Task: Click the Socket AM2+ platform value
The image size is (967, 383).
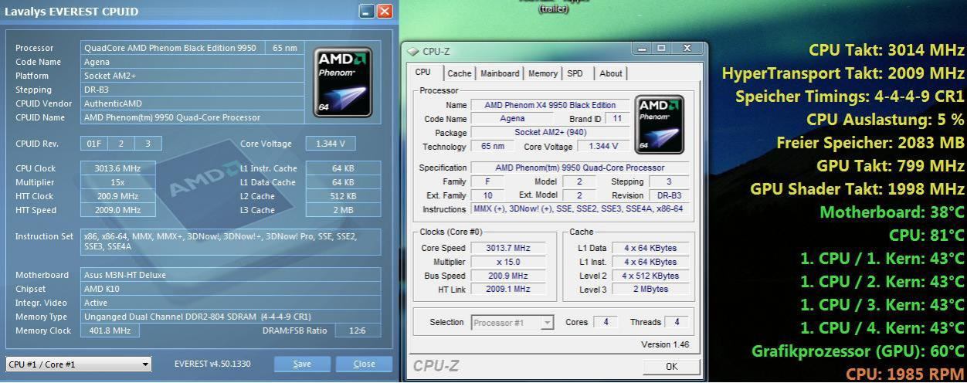Action: coord(192,76)
